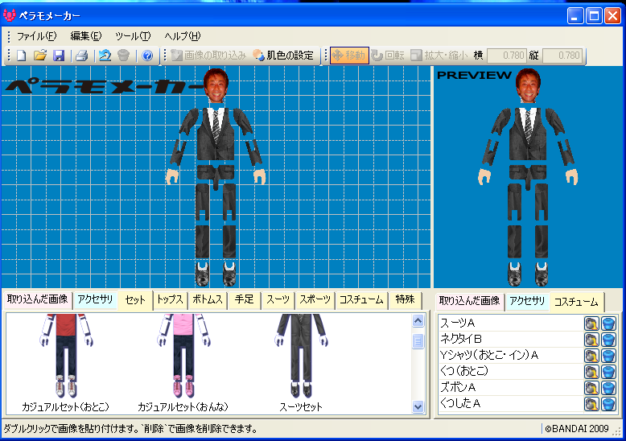This screenshot has width=626, height=441.
Task: Select the ズボンA list row
Action: 527,387
